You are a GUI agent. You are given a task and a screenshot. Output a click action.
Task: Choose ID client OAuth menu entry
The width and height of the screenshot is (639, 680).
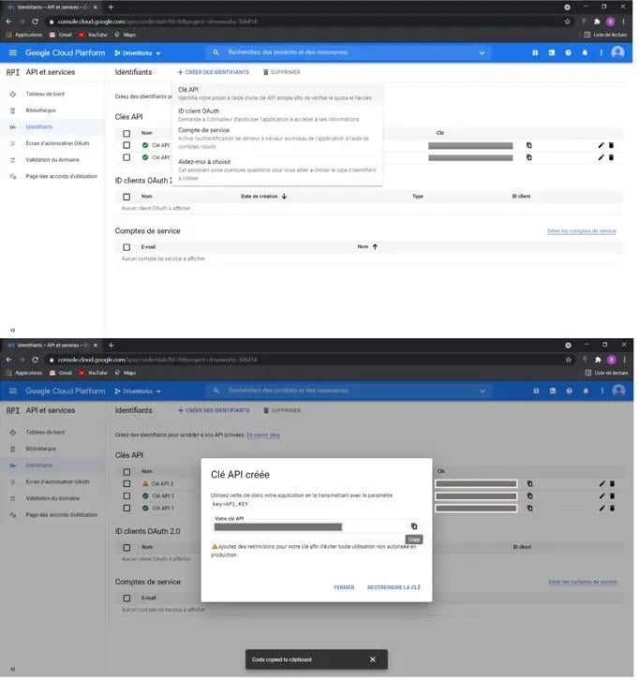click(x=276, y=114)
